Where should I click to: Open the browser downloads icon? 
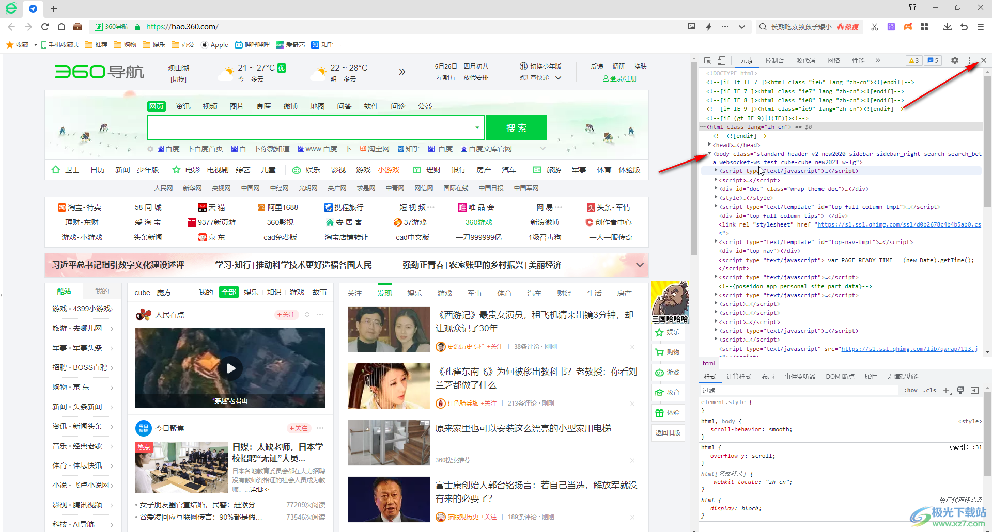(x=948, y=27)
